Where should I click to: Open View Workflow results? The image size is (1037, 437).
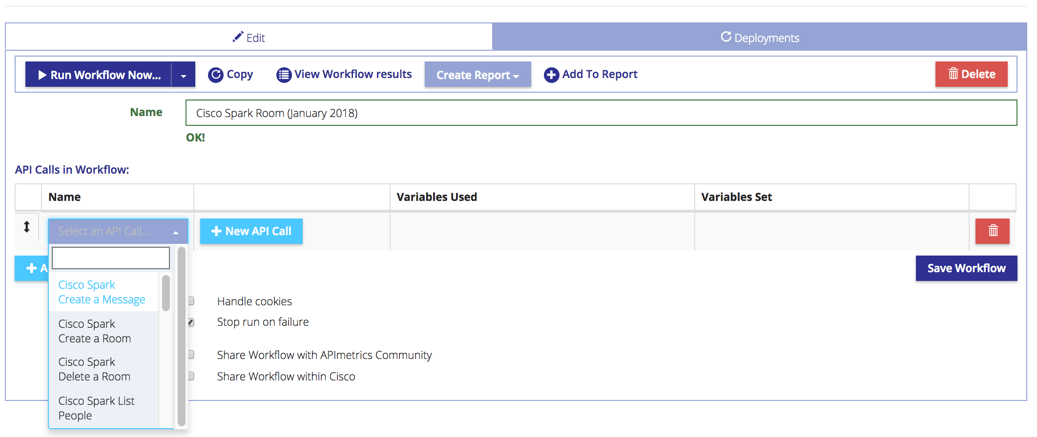(344, 74)
